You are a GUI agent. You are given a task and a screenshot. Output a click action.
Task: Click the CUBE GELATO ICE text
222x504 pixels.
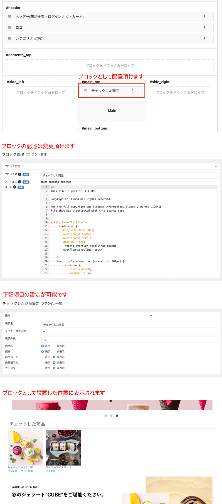click(x=25, y=487)
